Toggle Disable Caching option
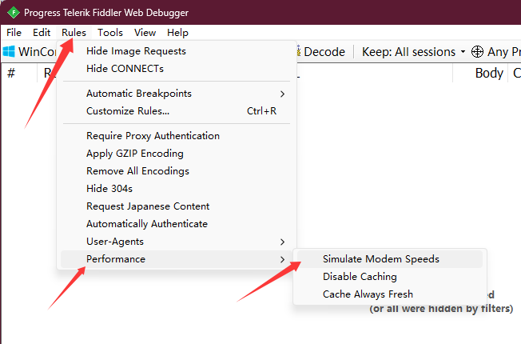The height and width of the screenshot is (344, 521). 389,277
